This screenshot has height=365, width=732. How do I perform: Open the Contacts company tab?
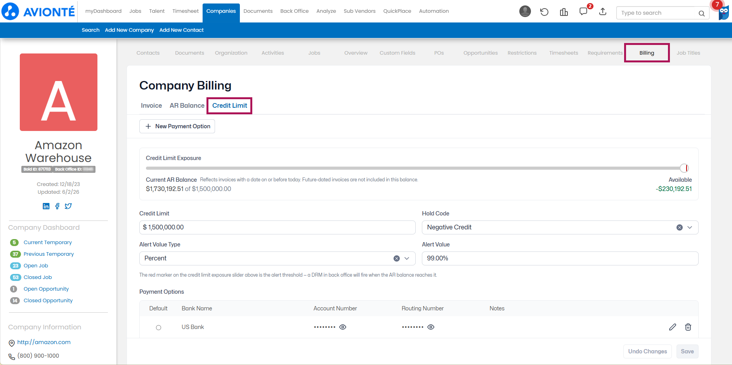point(148,53)
